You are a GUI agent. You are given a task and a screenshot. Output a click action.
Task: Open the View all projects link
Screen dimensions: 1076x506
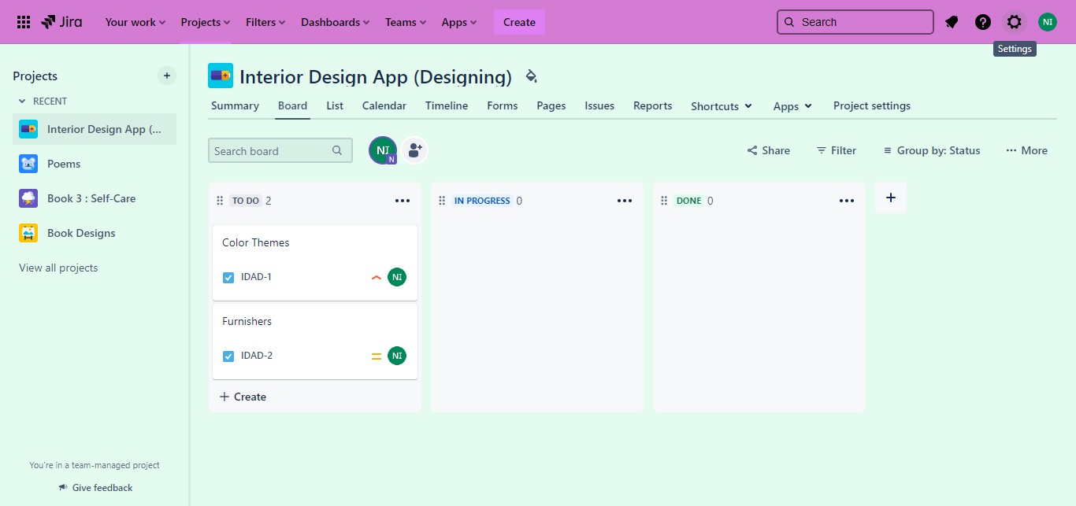pos(58,268)
